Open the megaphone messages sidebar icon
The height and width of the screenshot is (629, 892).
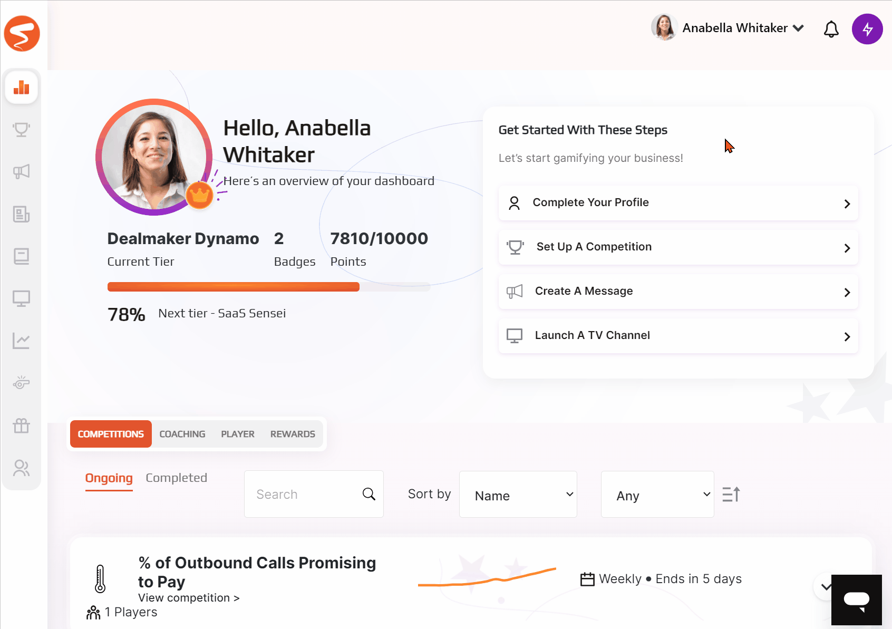[21, 172]
